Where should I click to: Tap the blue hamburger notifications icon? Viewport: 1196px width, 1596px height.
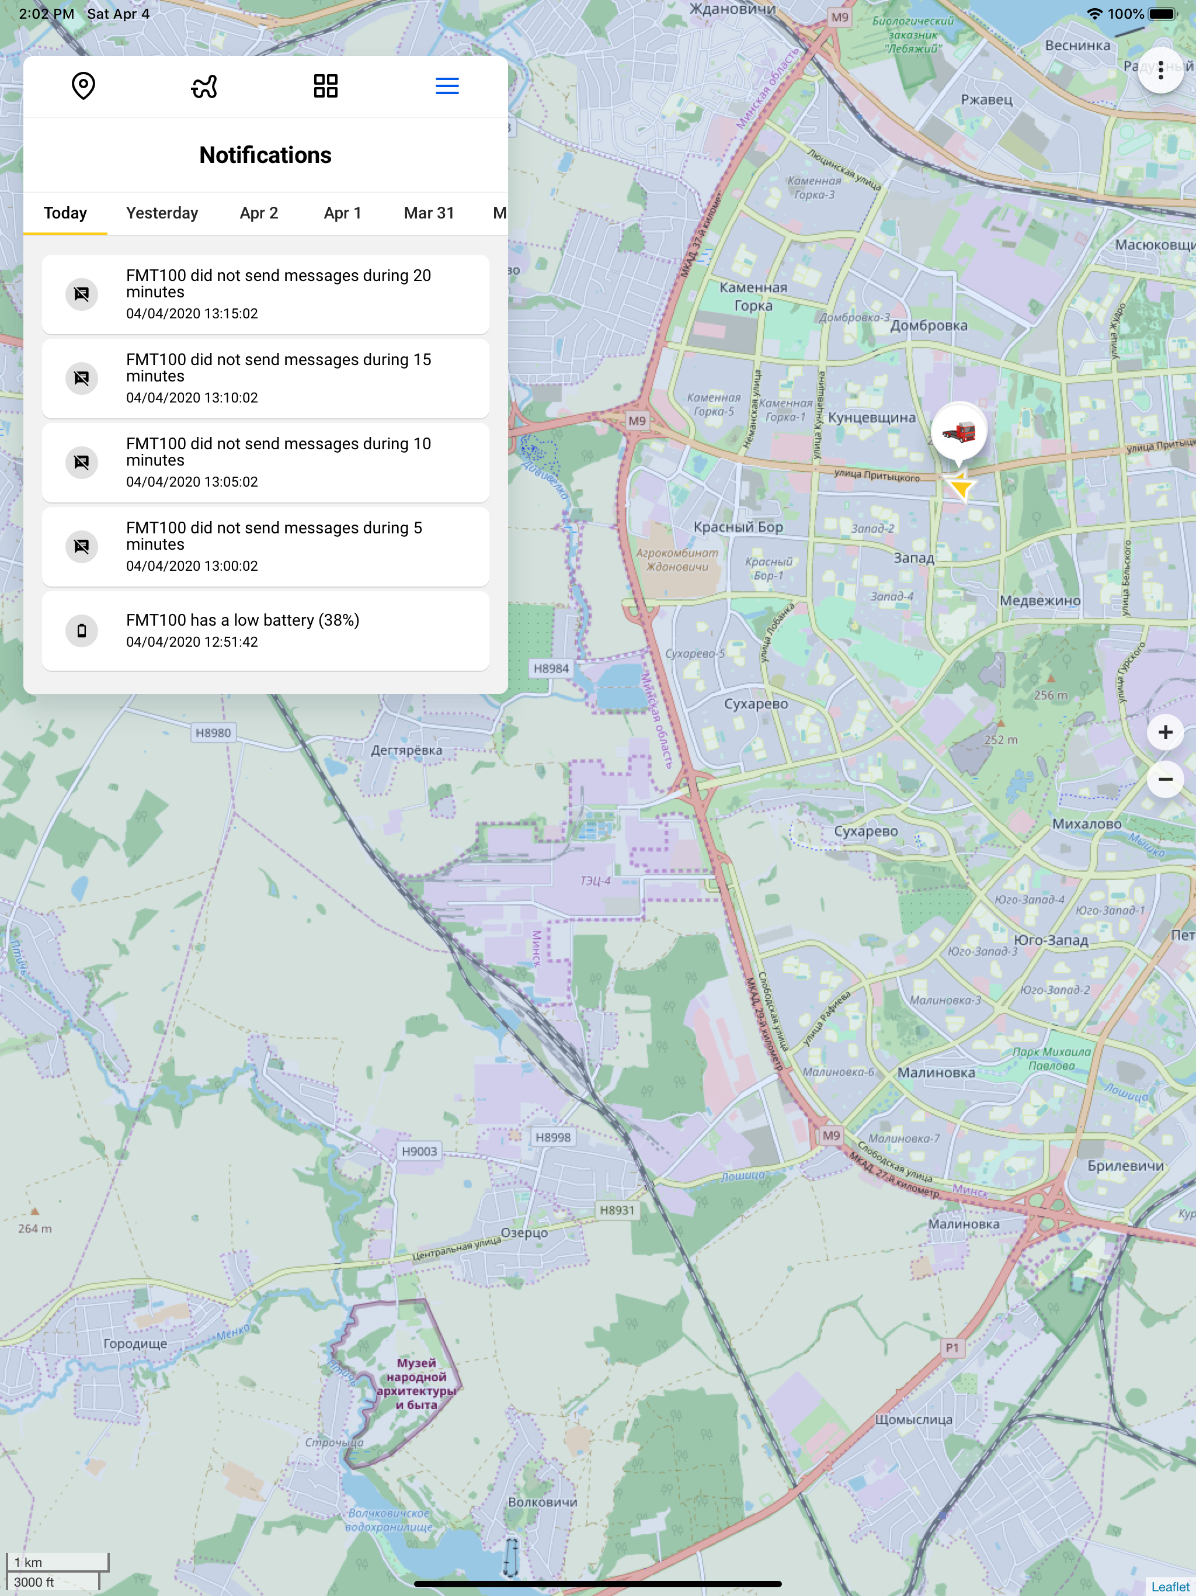tap(447, 86)
